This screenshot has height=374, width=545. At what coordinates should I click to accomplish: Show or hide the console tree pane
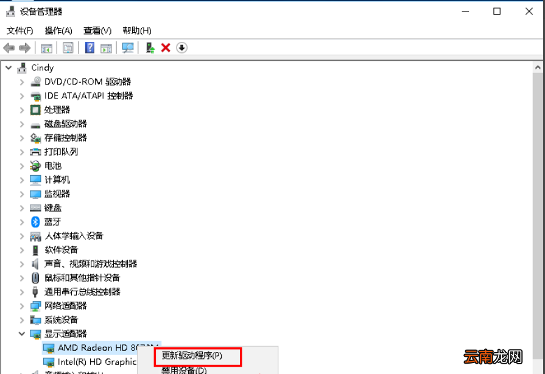pyautogui.click(x=46, y=48)
